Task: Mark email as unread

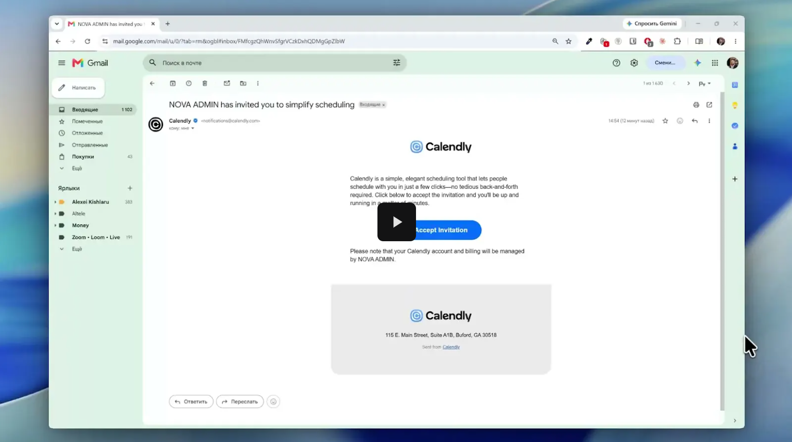Action: tap(227, 83)
